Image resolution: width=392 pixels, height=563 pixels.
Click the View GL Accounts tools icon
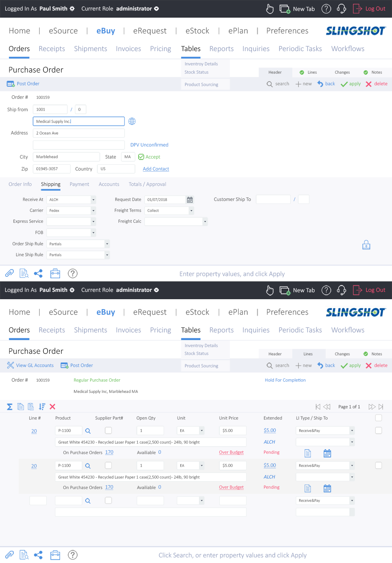pyautogui.click(x=11, y=365)
